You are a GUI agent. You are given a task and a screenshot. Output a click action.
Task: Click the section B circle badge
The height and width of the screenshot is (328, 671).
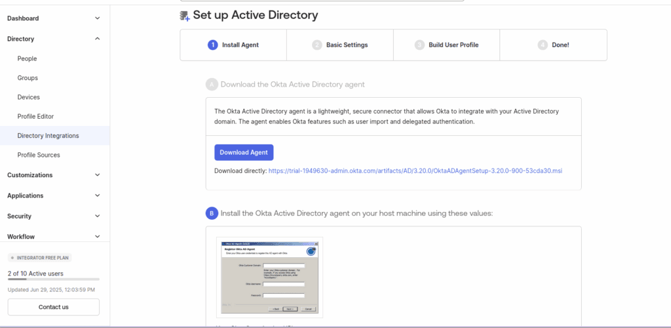click(x=212, y=213)
